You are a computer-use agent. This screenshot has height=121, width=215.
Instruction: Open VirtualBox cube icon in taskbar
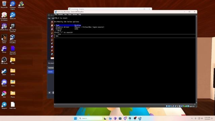tap(130, 118)
